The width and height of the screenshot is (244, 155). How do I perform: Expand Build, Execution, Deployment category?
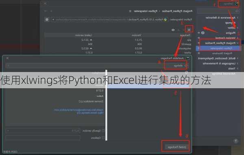click(237, 58)
